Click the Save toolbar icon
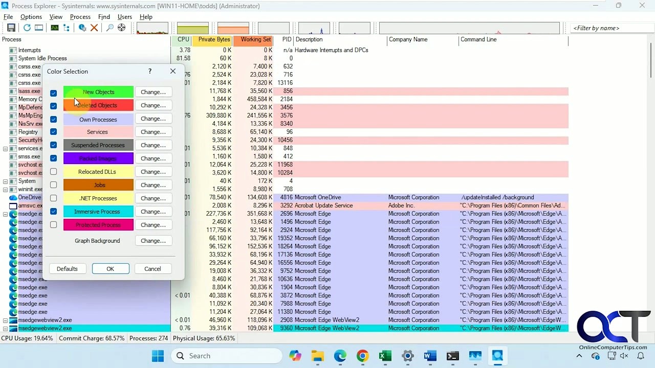The height and width of the screenshot is (368, 655). click(x=12, y=28)
